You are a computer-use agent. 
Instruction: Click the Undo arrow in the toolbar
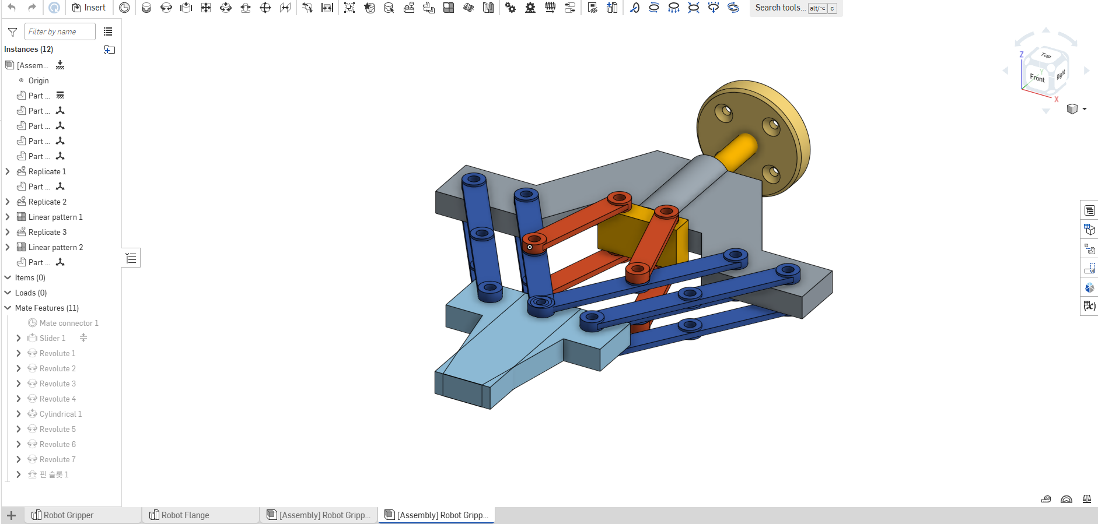12,8
